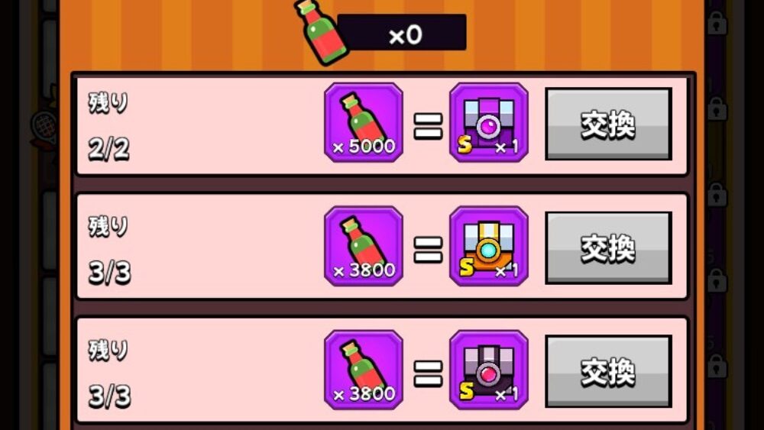The height and width of the screenshot is (430, 764).
Task: Click the 残り 2/2 remaining counter
Action: pyautogui.click(x=108, y=126)
